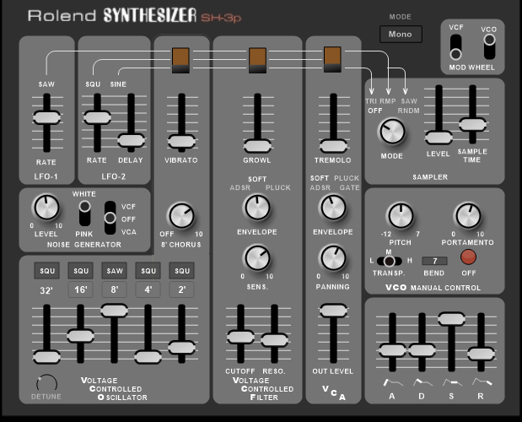Click the VCF SENS. knob
This screenshot has height=422, width=522.
pos(257,258)
